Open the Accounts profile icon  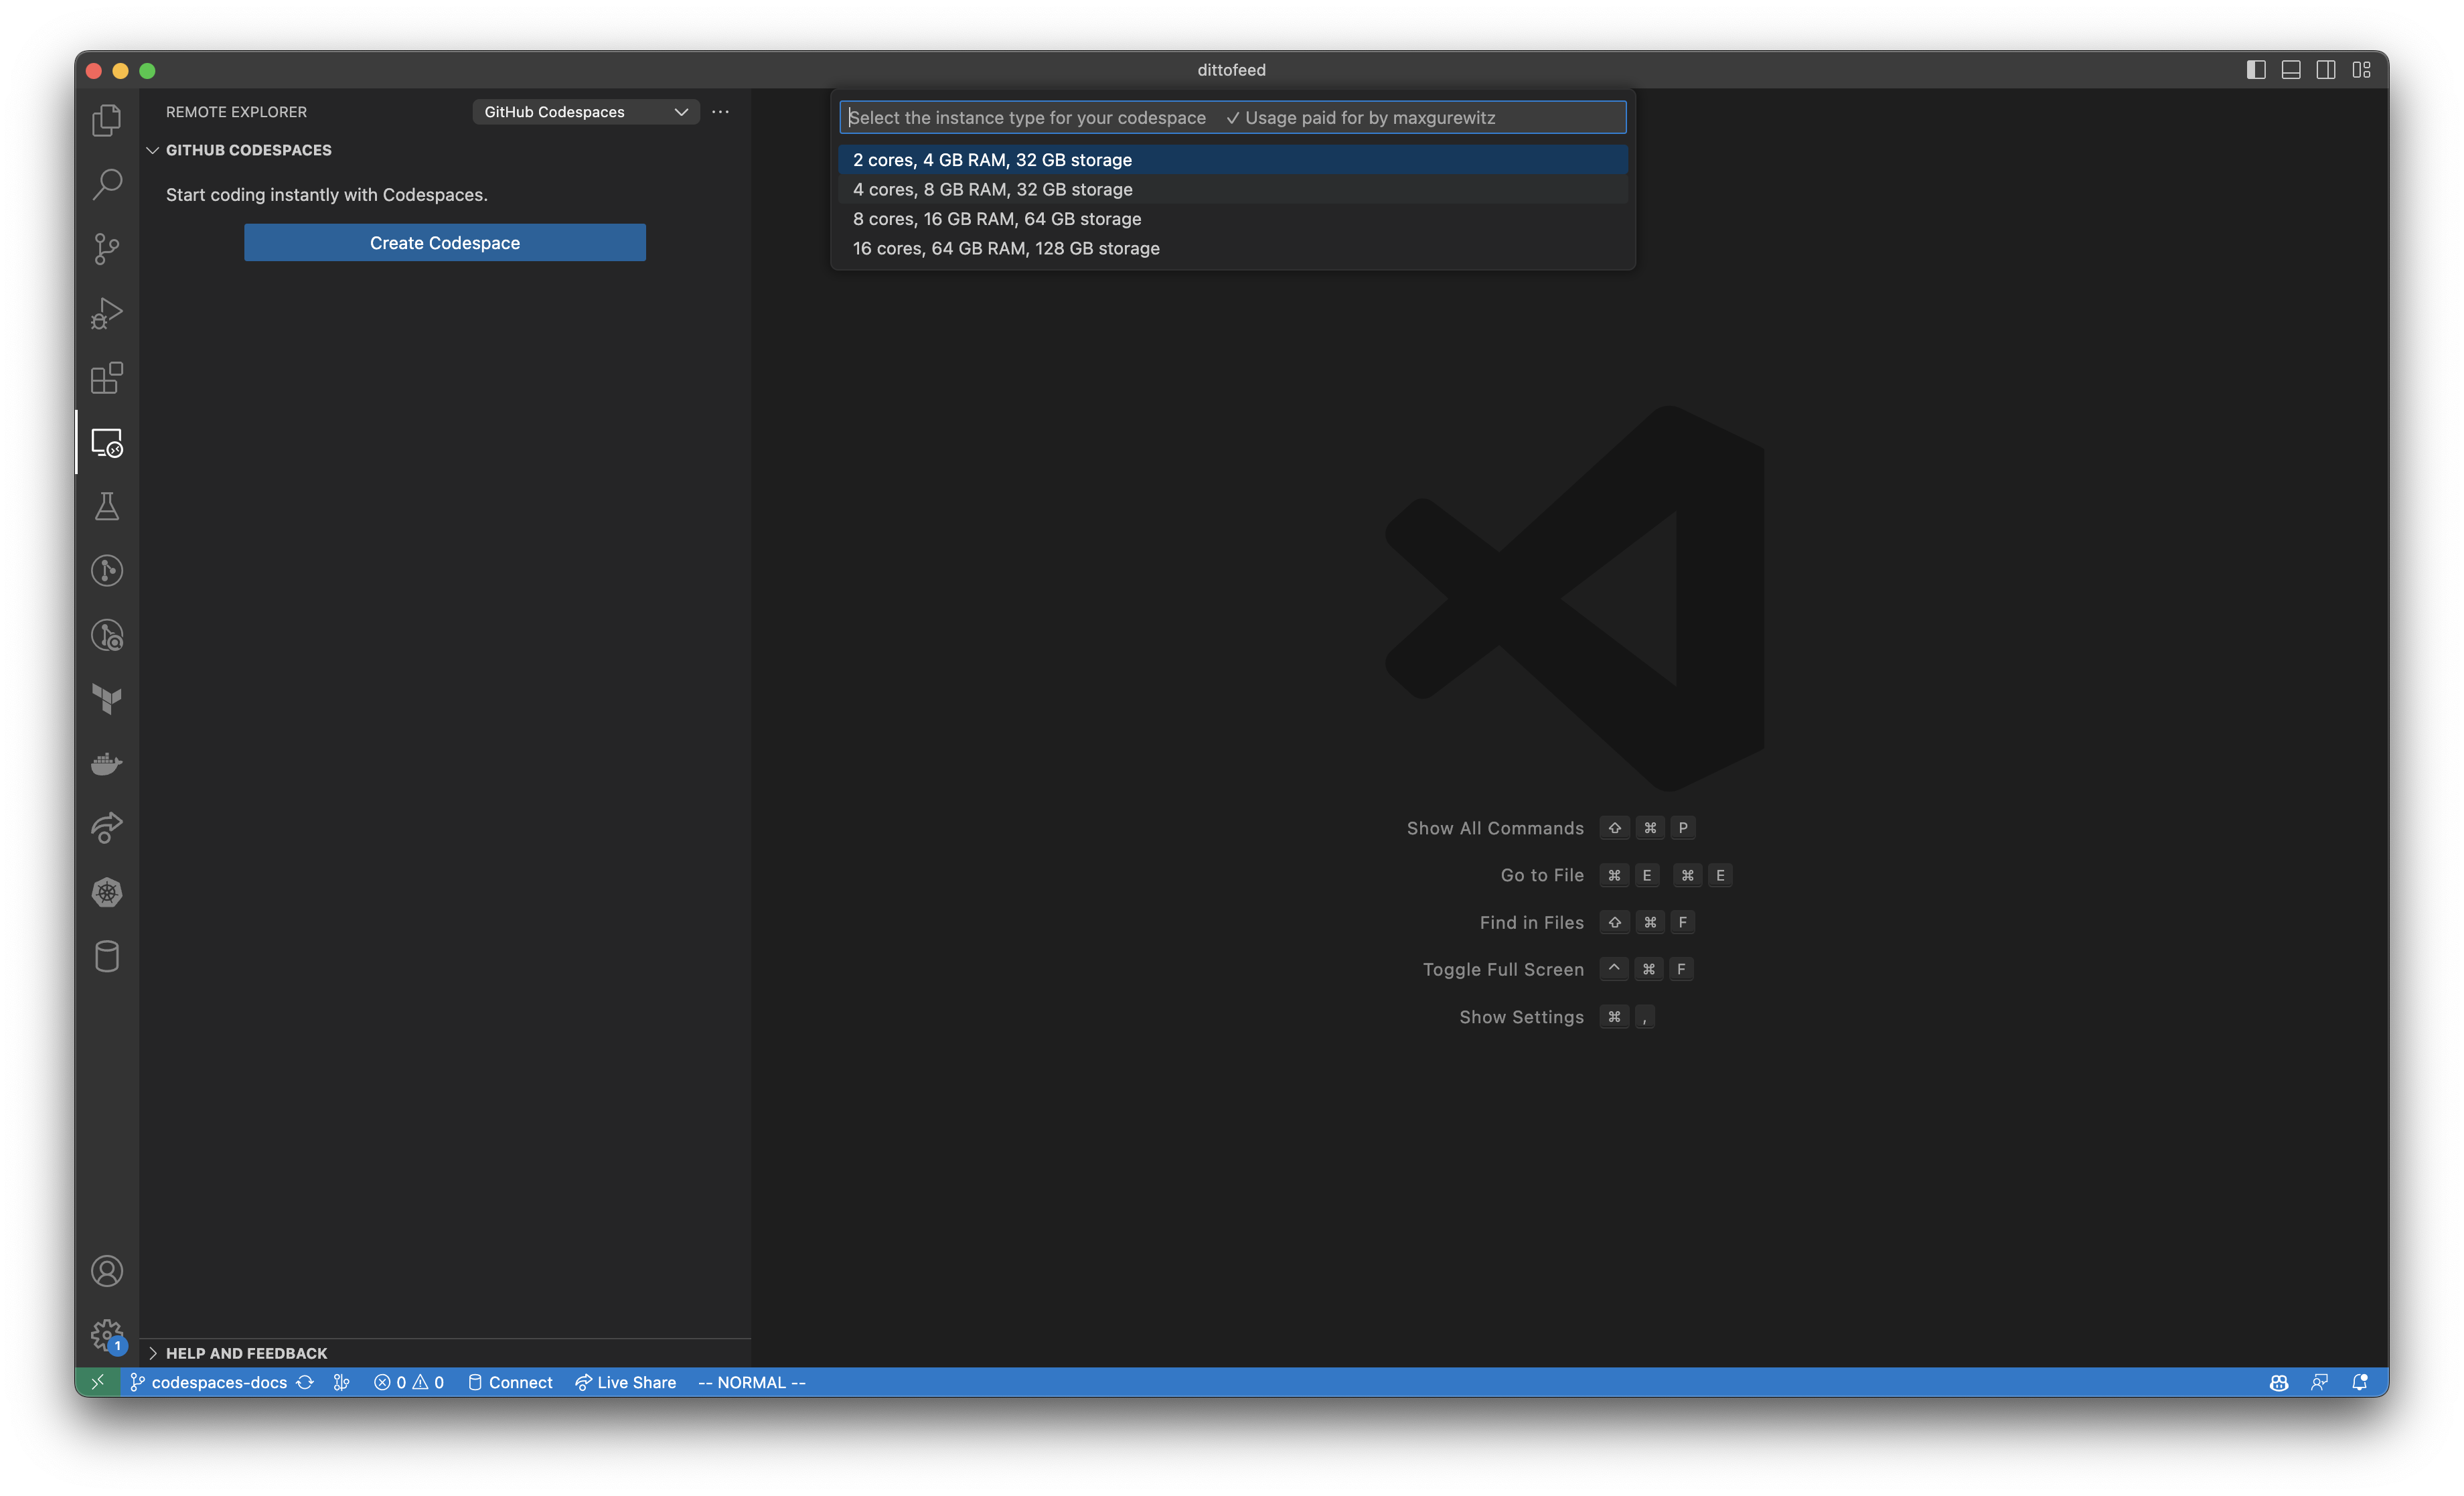pyautogui.click(x=107, y=1272)
